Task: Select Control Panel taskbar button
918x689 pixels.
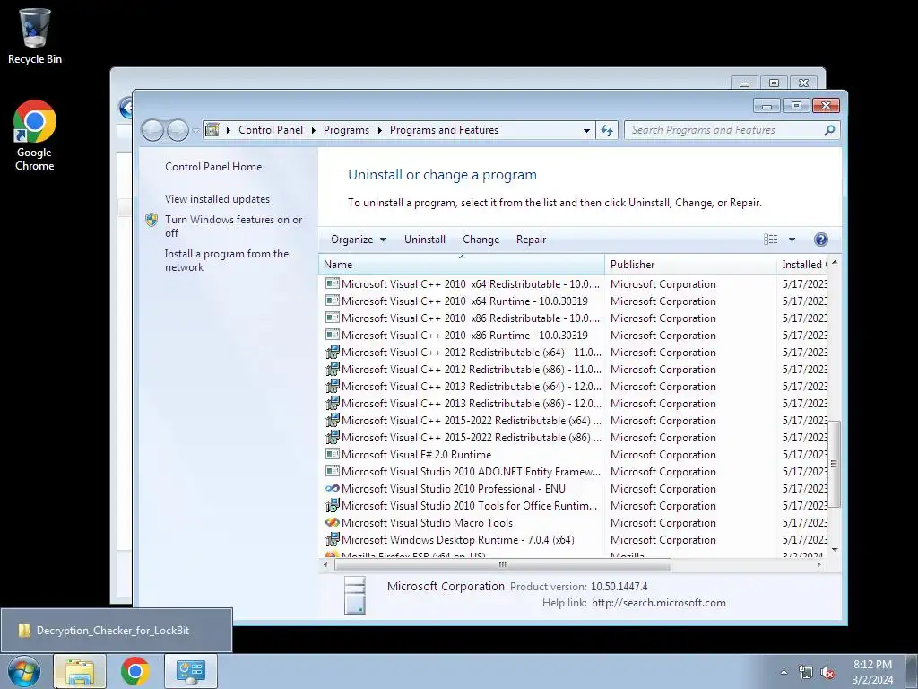Action: click(x=190, y=671)
